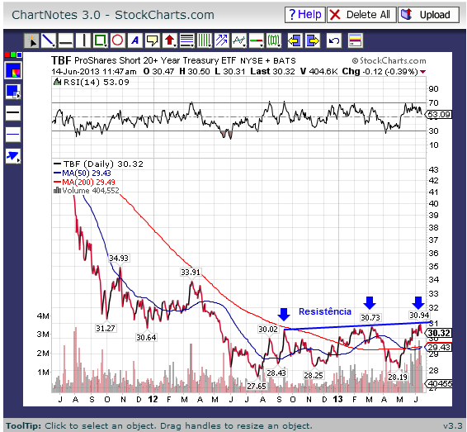Viewport: 467px width, 432px height.
Task: Open the striped color panel icon
Action: (356, 40)
